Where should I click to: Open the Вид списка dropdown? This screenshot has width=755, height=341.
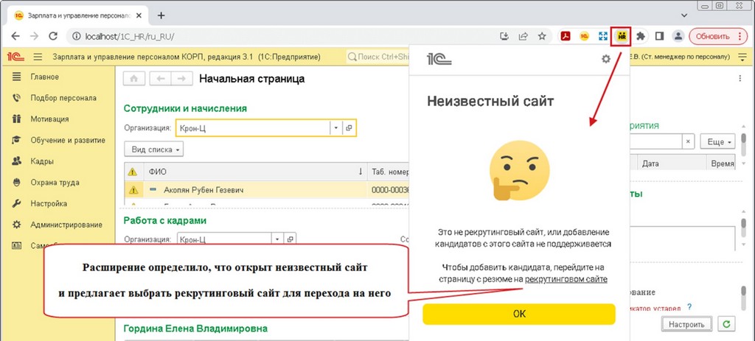click(x=154, y=150)
